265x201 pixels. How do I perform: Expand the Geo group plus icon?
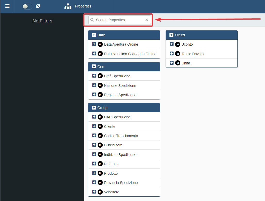point(94,67)
